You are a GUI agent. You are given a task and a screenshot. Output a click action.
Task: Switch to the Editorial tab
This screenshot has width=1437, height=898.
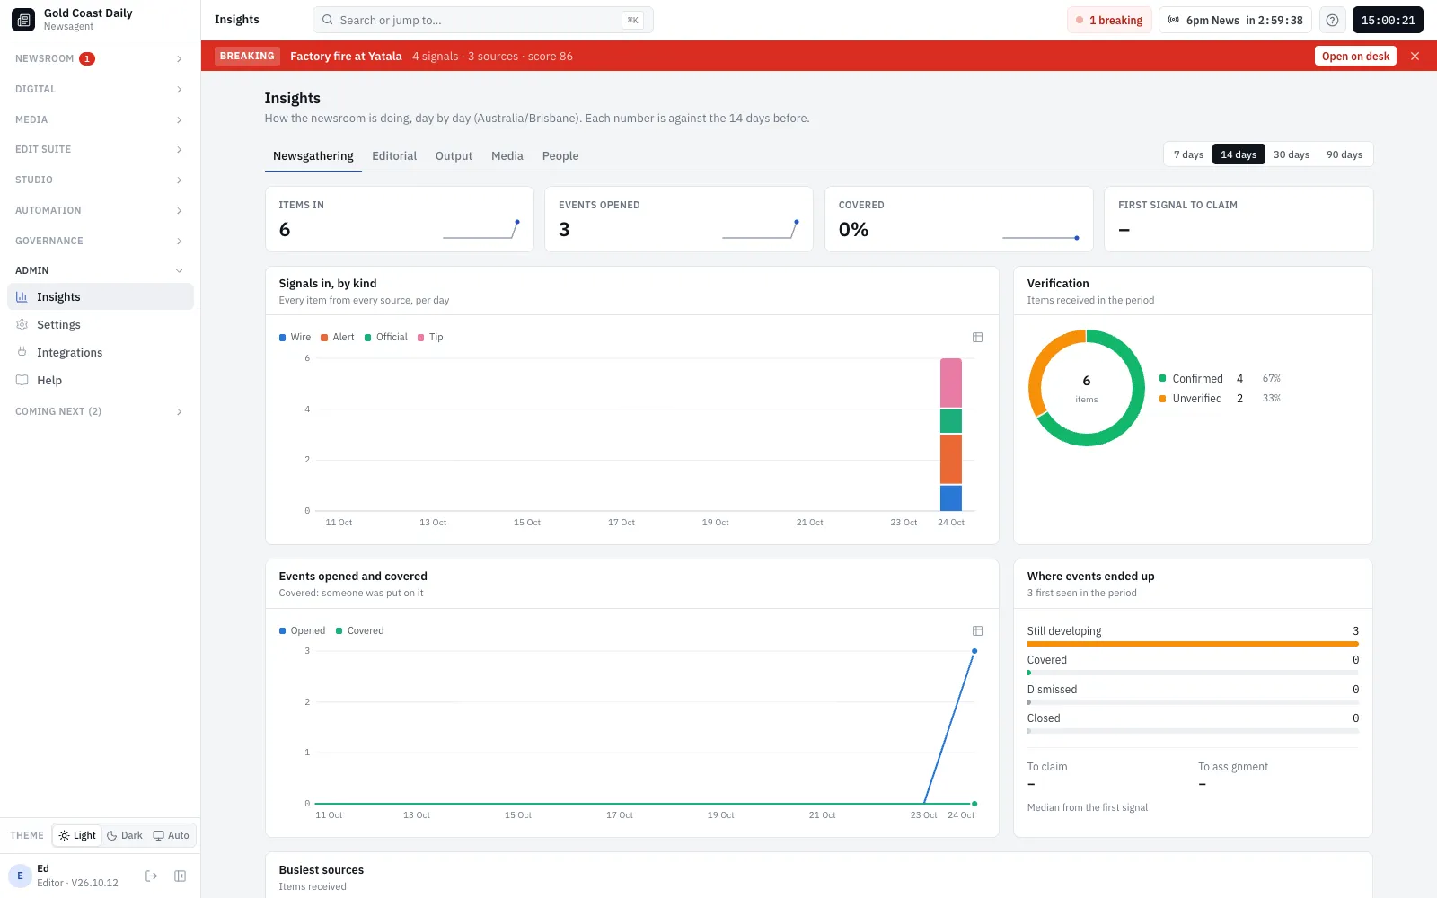[394, 156]
